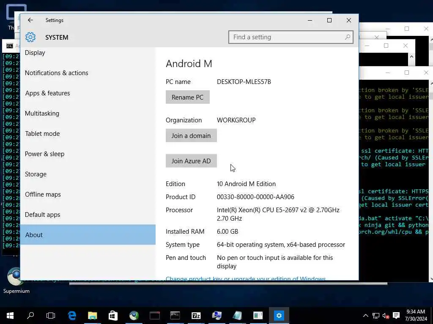Viewport: 433px width, 324px height.
Task: Open Supermium browser in taskbar
Action: coord(134,316)
